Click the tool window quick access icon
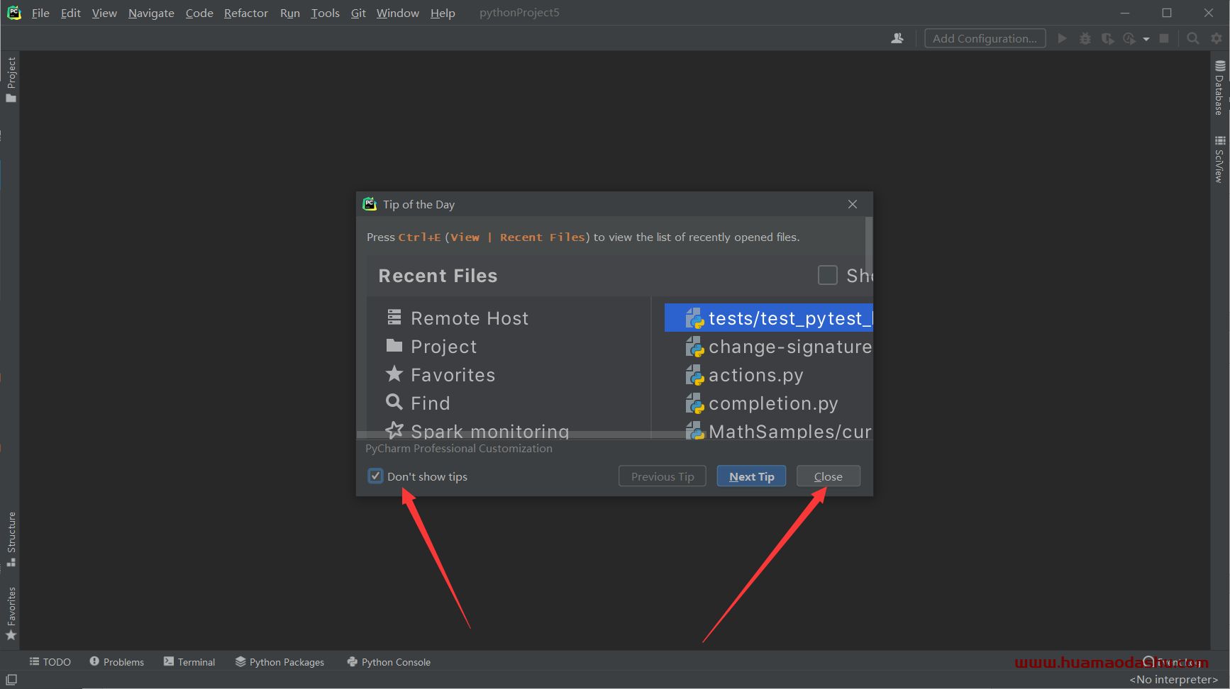Image resolution: width=1230 pixels, height=689 pixels. [x=11, y=680]
